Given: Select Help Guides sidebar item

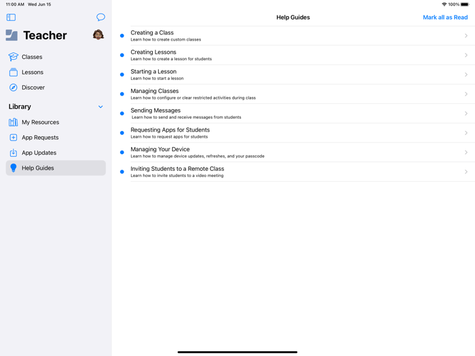Looking at the screenshot, I should click(x=56, y=167).
